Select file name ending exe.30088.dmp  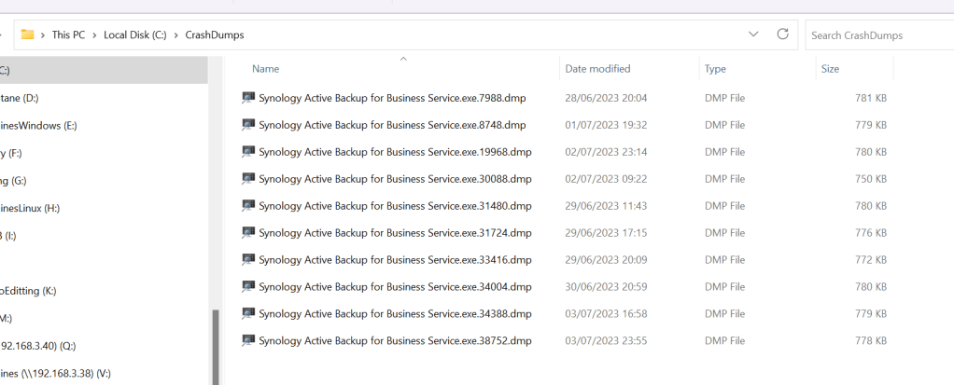coord(395,179)
